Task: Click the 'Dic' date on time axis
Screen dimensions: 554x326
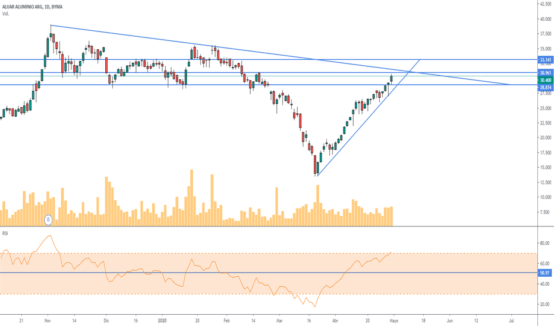Action: coord(106,321)
